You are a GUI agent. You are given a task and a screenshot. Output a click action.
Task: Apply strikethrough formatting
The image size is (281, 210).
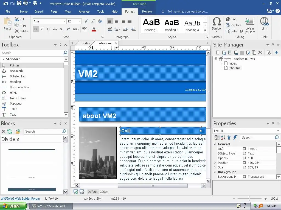(55, 29)
